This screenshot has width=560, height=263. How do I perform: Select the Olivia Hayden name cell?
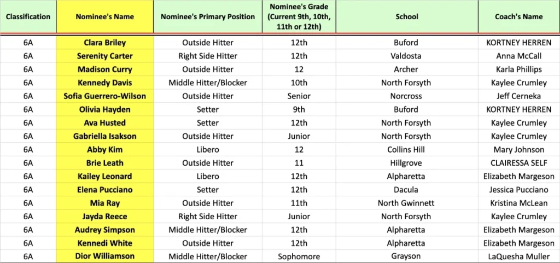click(x=104, y=109)
